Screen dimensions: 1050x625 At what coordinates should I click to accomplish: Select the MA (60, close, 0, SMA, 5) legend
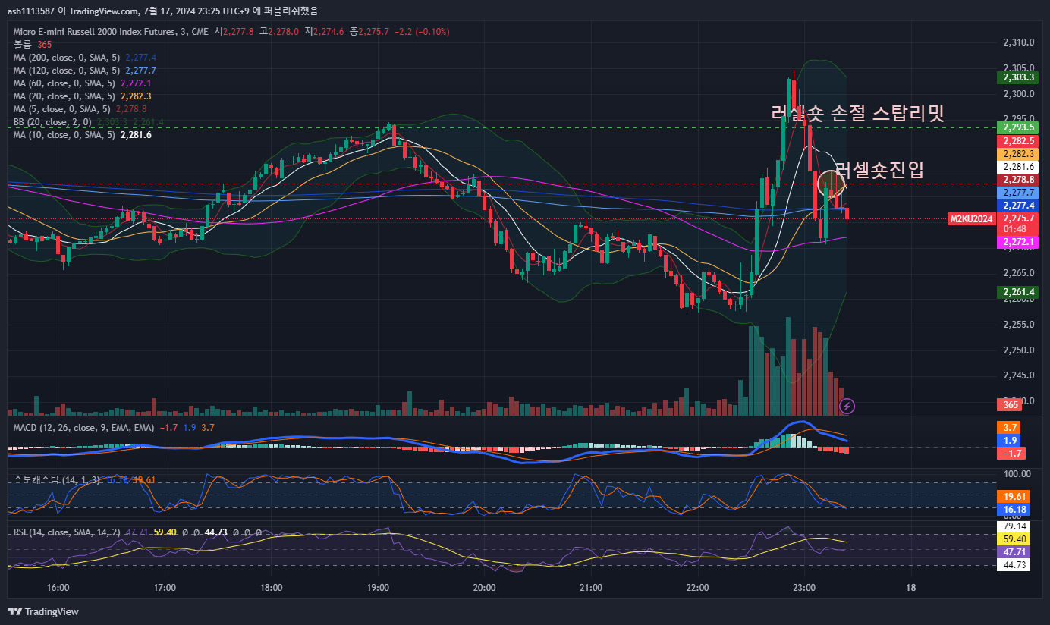tap(64, 83)
